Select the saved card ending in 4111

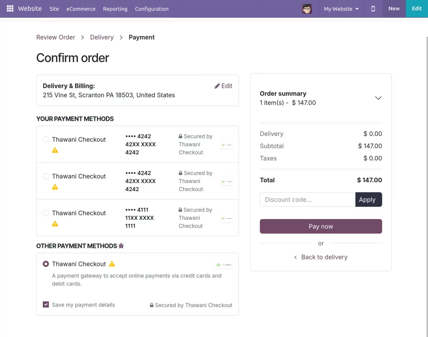pos(46,213)
